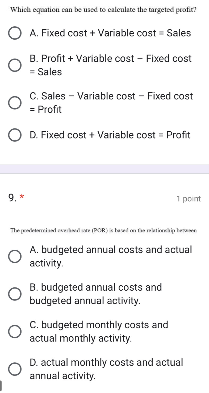Click the "1 point" label

[189, 199]
